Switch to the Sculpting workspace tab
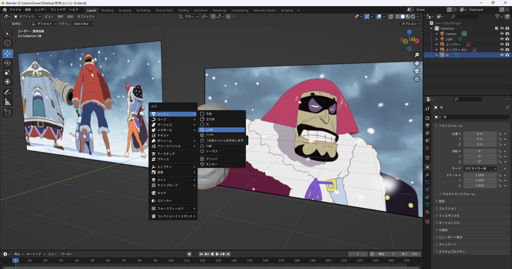Screen dimensions: 512x269 click(125, 10)
